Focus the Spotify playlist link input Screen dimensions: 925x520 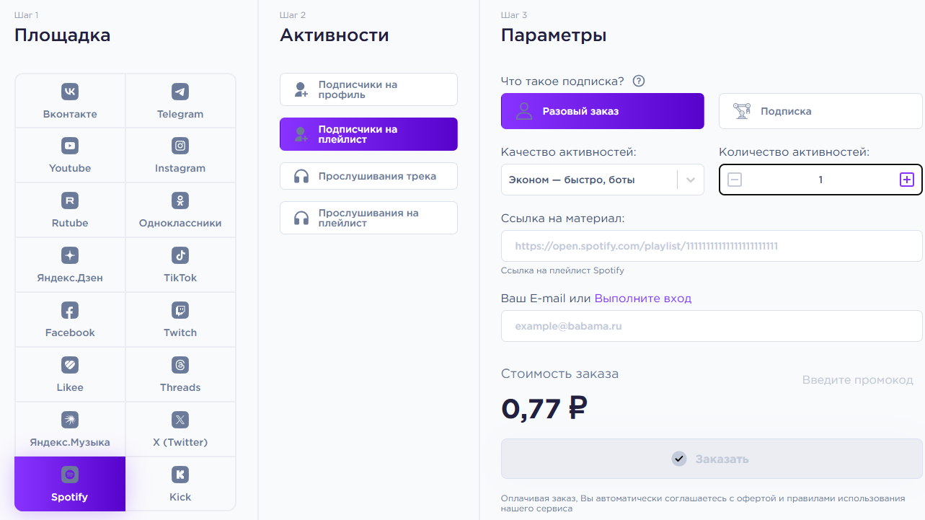712,246
